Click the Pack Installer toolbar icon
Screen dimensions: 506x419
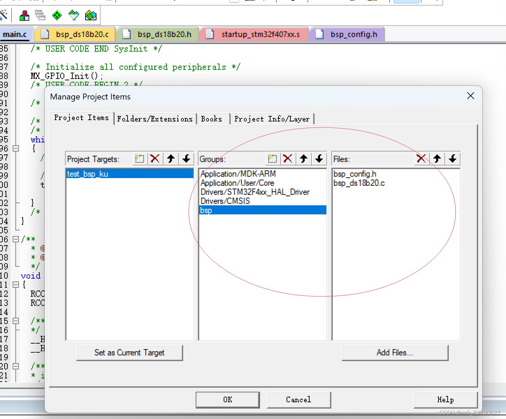91,15
